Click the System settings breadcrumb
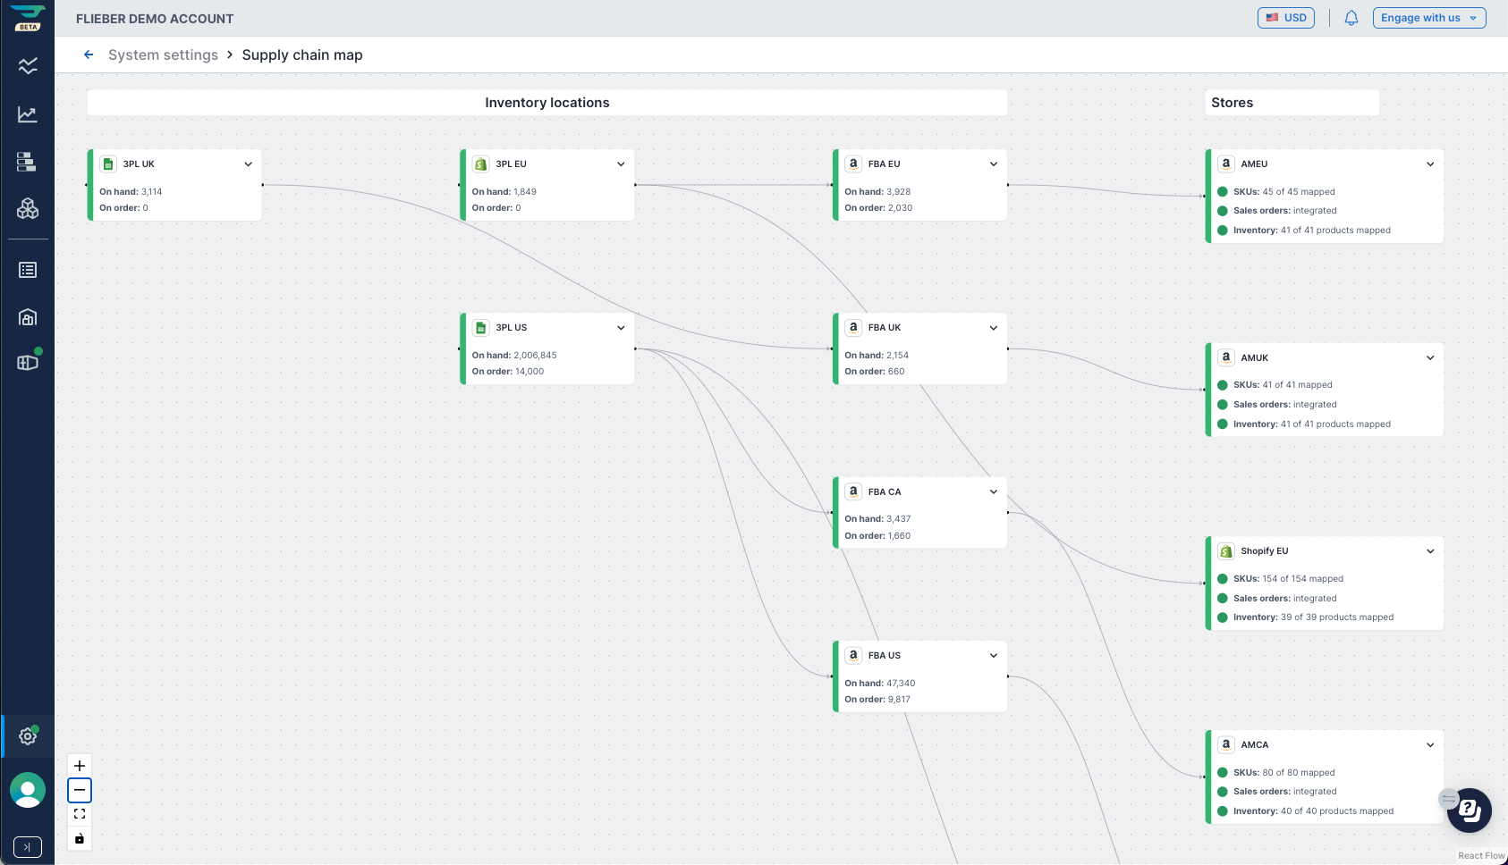 (x=163, y=55)
